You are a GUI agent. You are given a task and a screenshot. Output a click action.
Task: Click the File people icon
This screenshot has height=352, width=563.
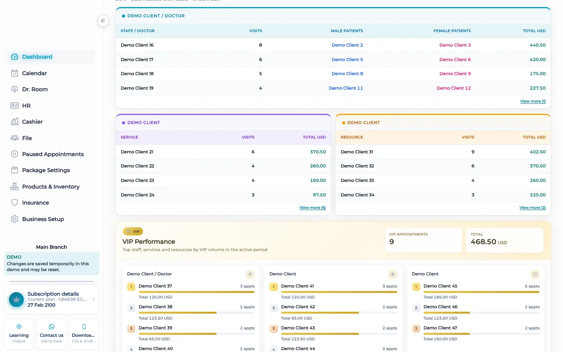point(14,138)
